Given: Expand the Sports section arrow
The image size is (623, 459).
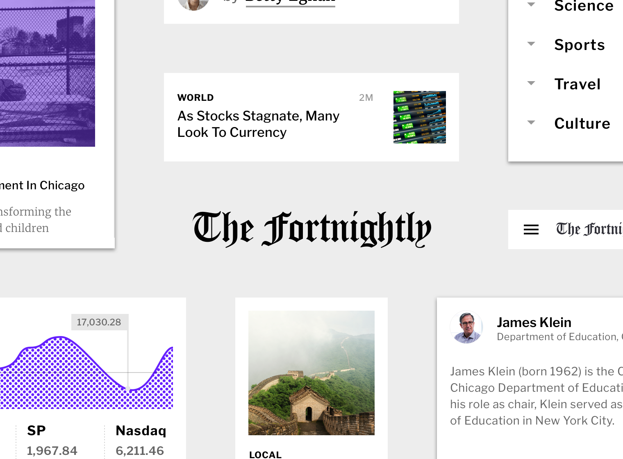Looking at the screenshot, I should point(531,44).
